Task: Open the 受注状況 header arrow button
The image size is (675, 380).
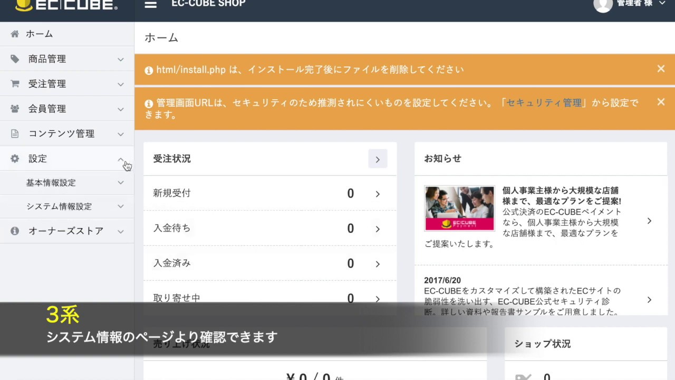Action: coord(378,159)
